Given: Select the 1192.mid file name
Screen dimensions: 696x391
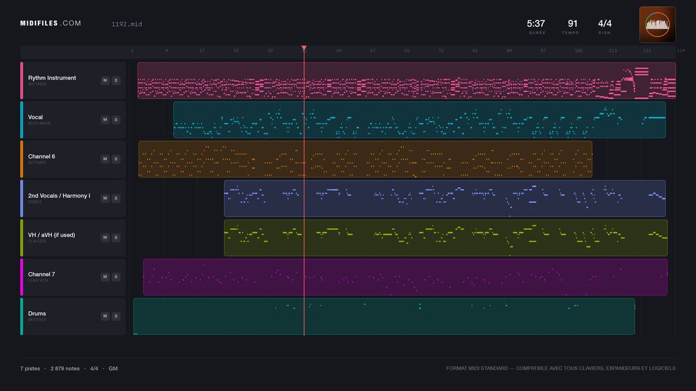Looking at the screenshot, I should [x=127, y=24].
